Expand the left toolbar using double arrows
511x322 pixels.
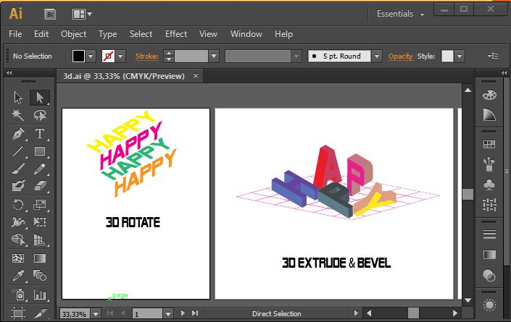click(x=10, y=73)
